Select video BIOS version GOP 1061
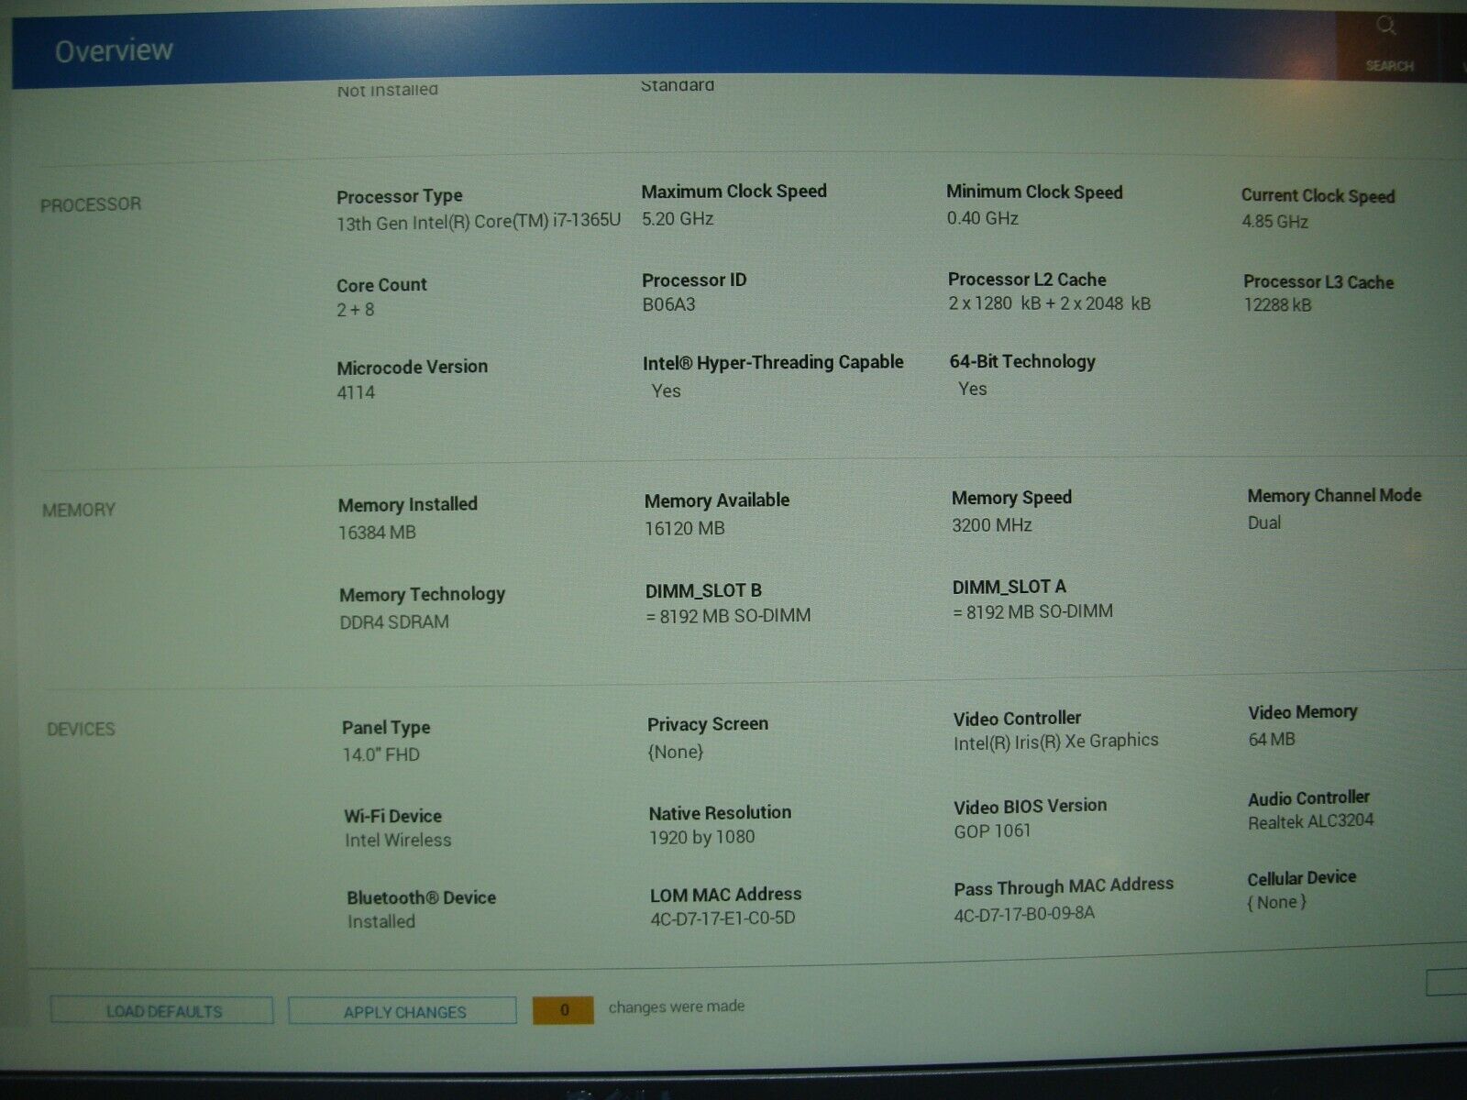 coord(992,830)
